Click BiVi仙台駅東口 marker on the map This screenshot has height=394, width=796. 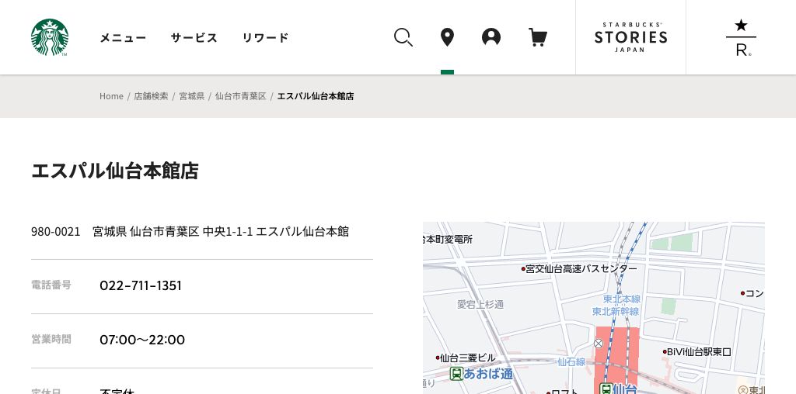(x=696, y=352)
